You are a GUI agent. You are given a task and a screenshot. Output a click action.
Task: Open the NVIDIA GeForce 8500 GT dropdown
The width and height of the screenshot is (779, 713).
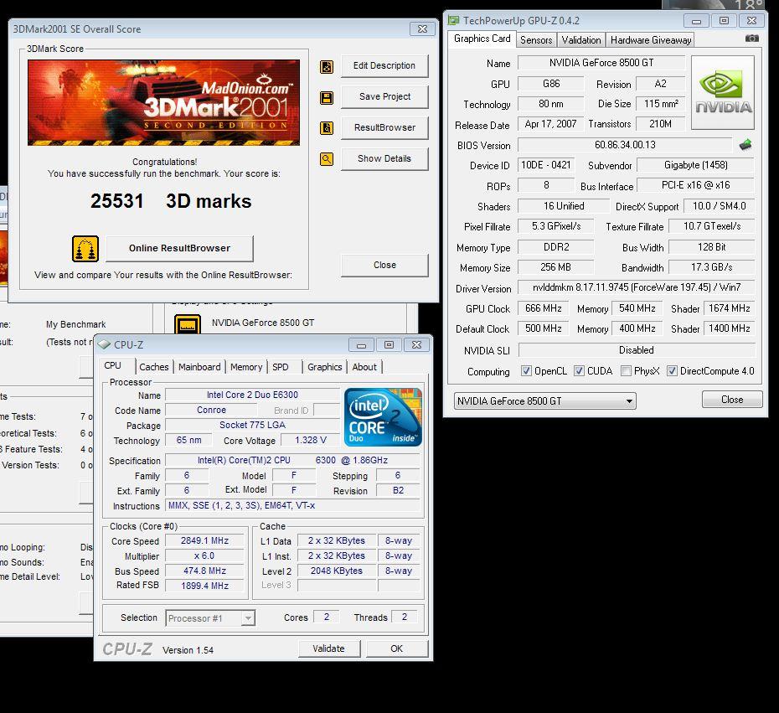click(x=544, y=401)
